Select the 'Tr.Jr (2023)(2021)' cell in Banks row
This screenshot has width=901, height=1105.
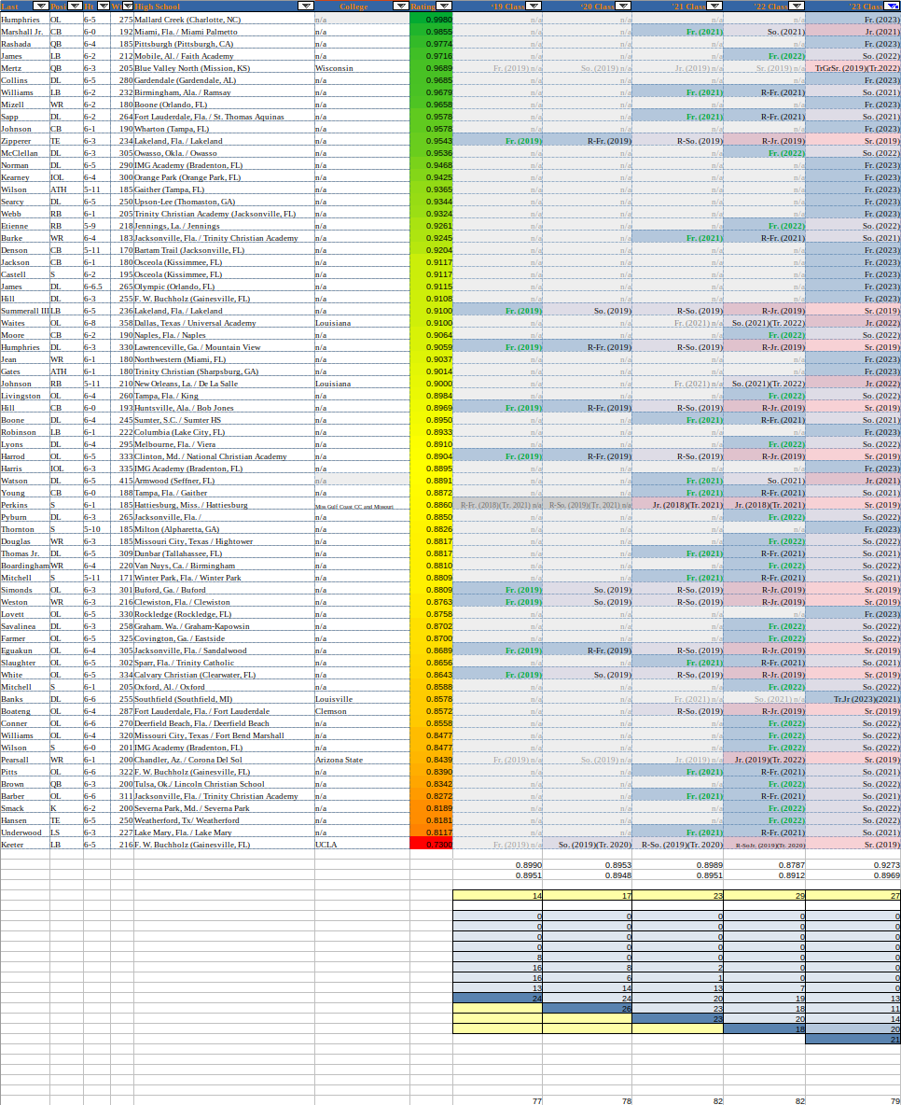pyautogui.click(x=853, y=699)
